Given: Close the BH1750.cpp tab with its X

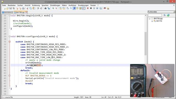Looking at the screenshot, I should tap(26, 12).
